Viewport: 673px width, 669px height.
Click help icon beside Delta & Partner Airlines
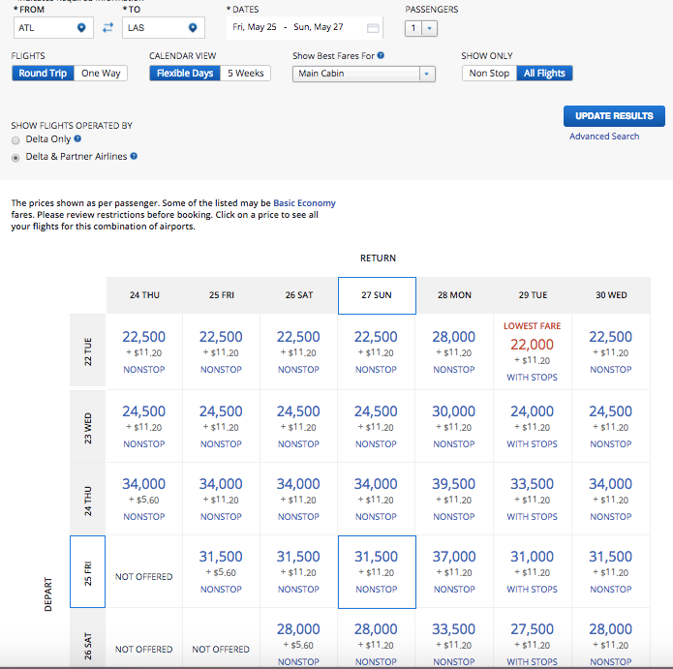click(x=134, y=156)
